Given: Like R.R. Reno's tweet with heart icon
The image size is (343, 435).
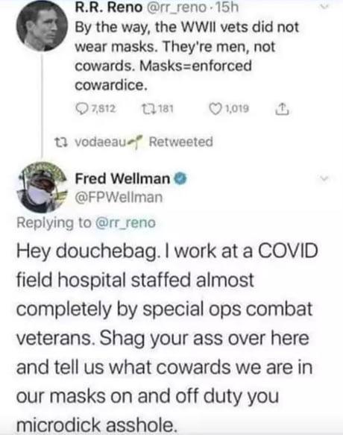Looking at the screenshot, I should tap(215, 109).
